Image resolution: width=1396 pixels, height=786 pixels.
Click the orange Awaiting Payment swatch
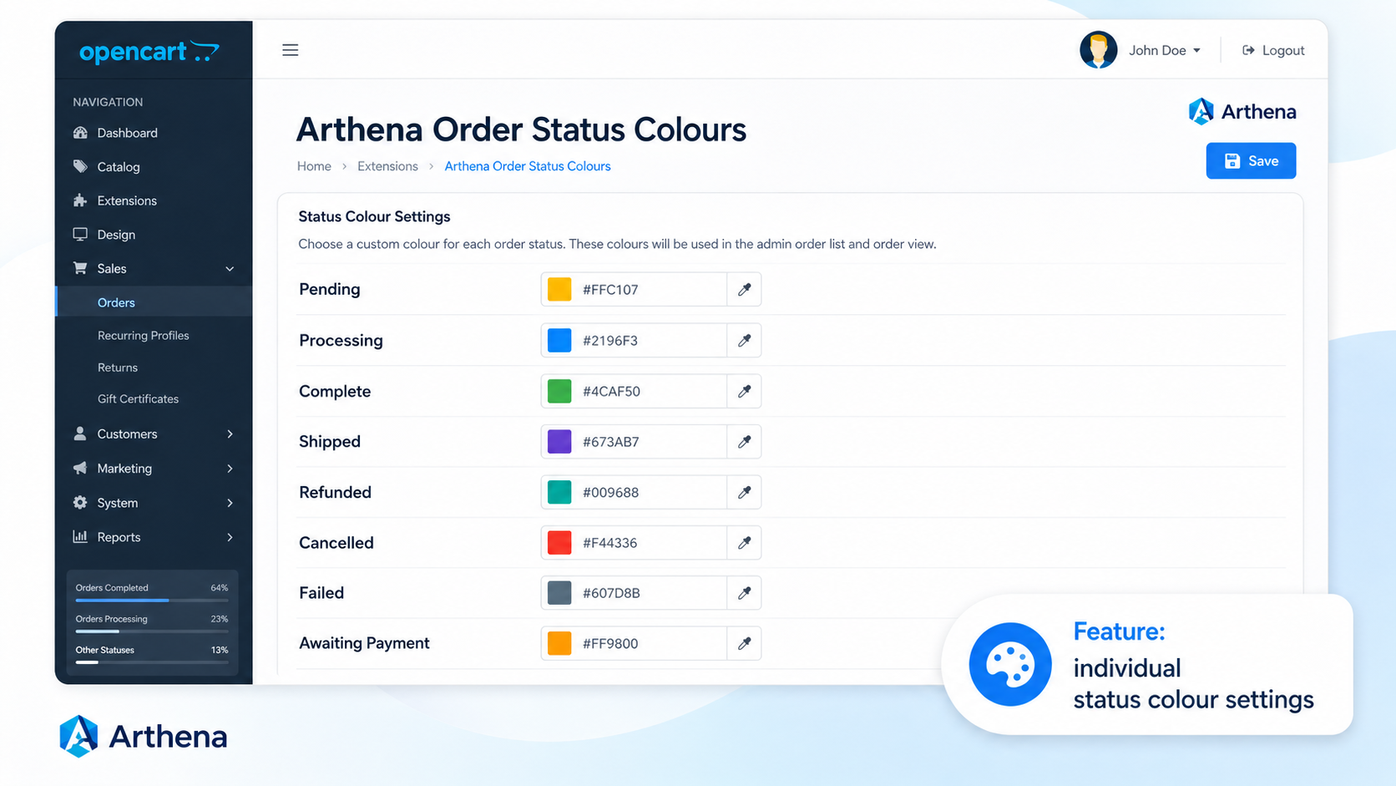point(559,643)
